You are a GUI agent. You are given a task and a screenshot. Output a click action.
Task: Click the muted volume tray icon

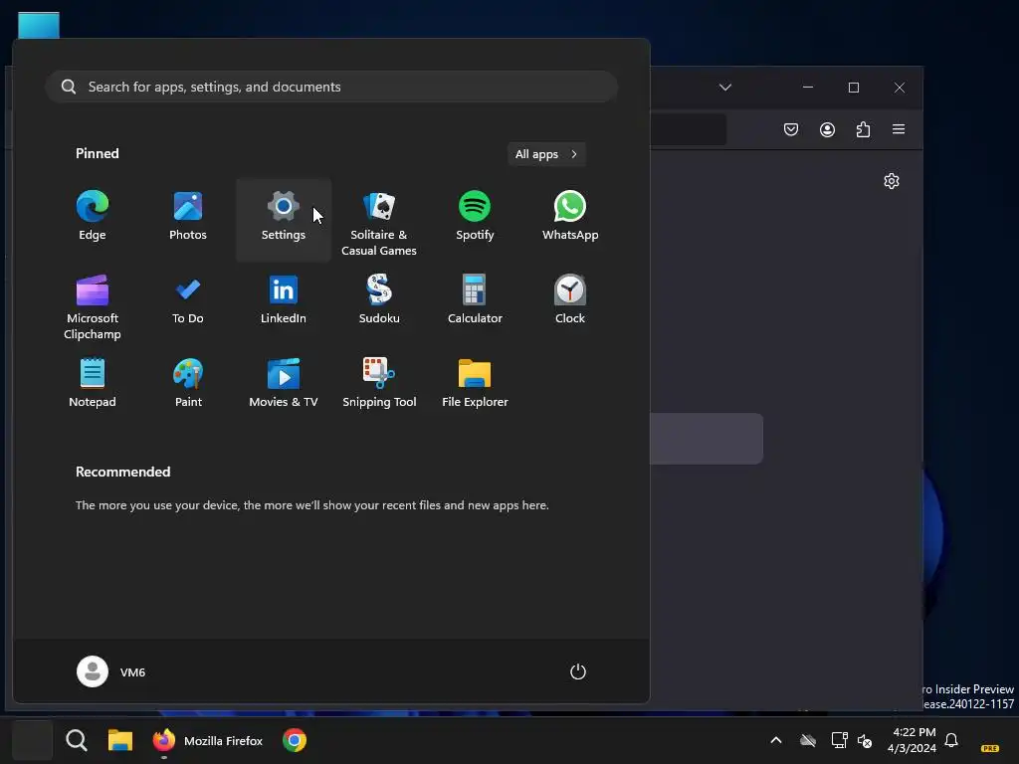click(865, 740)
